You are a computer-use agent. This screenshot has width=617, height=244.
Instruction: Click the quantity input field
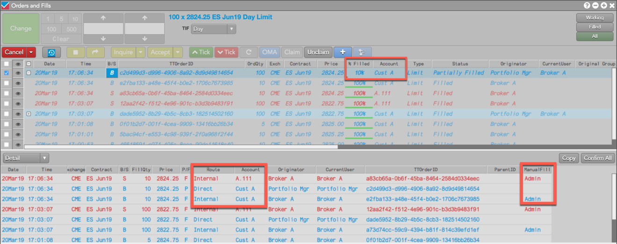[x=103, y=28]
